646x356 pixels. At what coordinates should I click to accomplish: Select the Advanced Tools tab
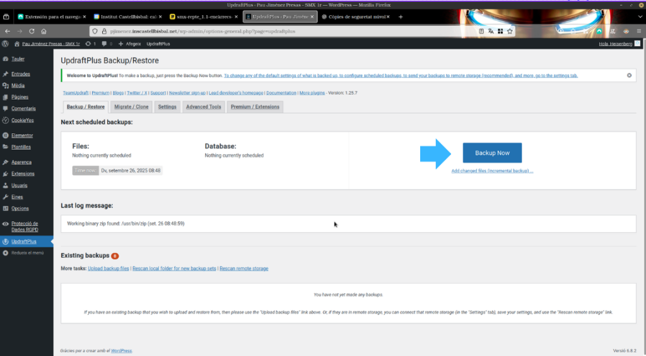pos(203,107)
